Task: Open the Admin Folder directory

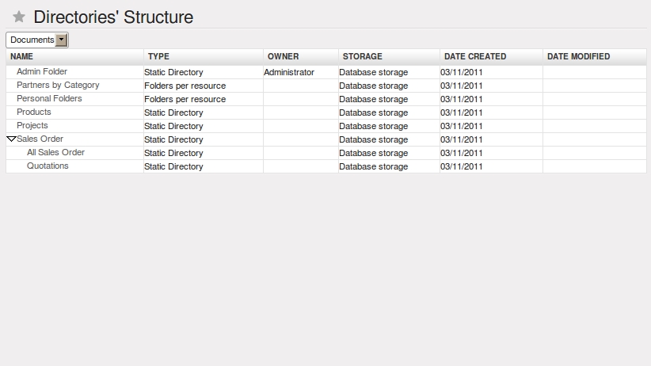Action: click(41, 71)
